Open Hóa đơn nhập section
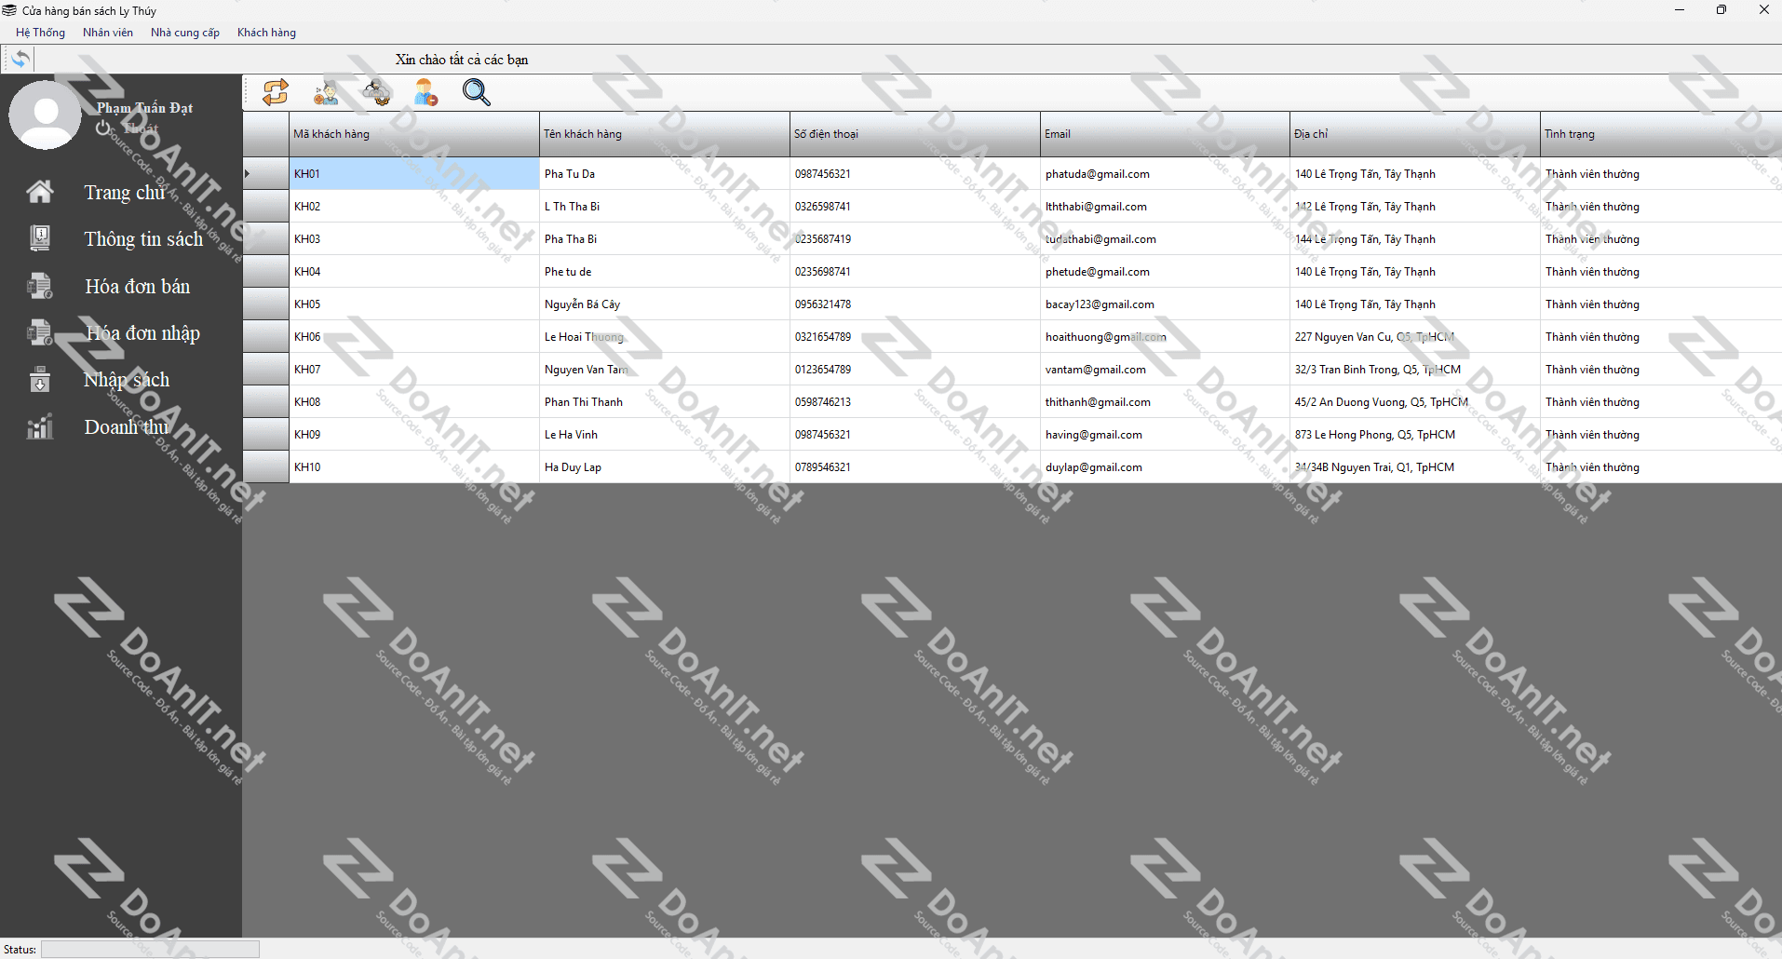 (142, 333)
